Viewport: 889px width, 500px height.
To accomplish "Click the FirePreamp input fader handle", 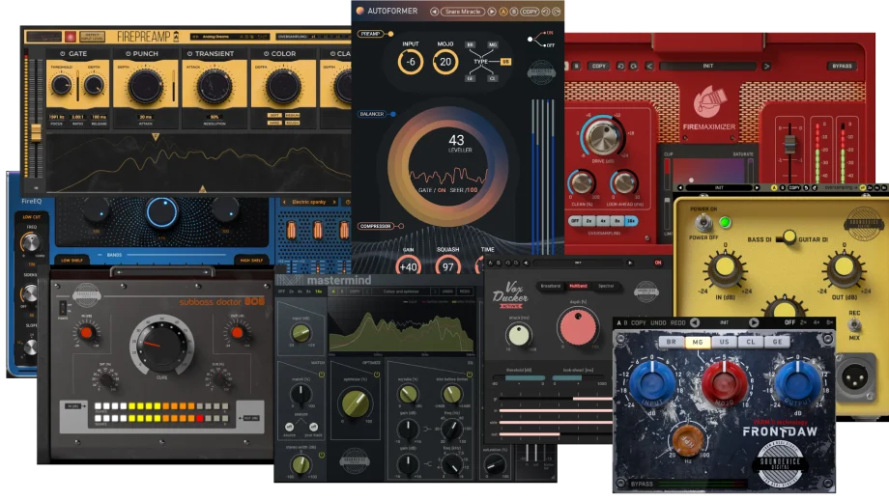I will (x=36, y=132).
